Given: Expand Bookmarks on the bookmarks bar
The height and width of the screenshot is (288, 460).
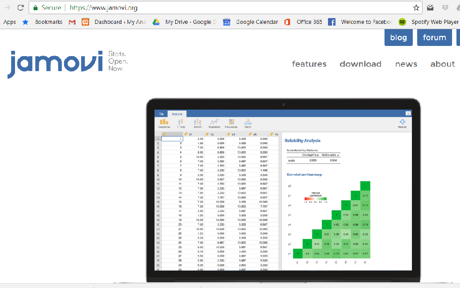Looking at the screenshot, I should click(48, 22).
